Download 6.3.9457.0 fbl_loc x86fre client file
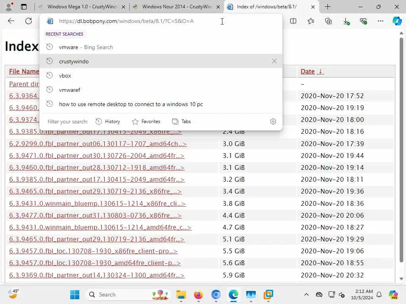The image size is (406, 304). 93,251
